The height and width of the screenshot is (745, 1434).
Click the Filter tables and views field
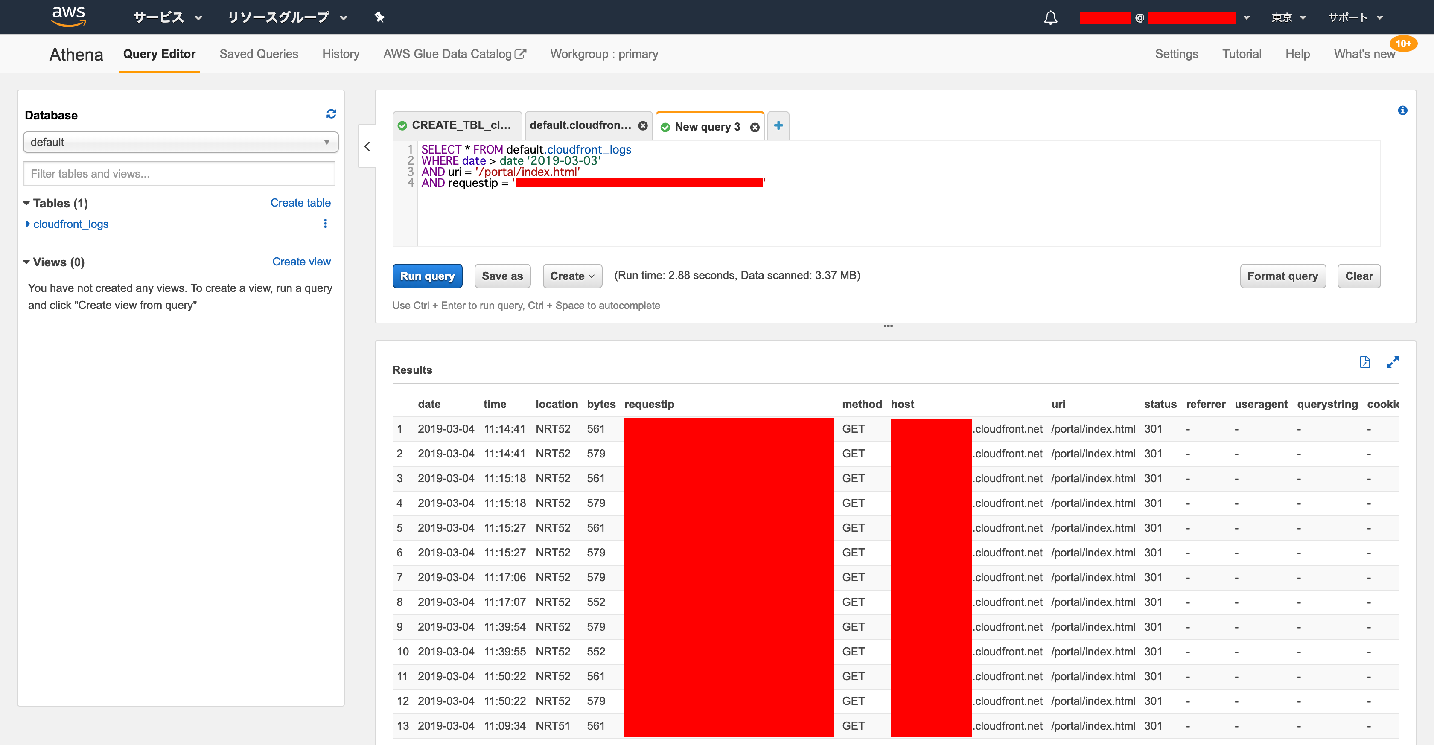(x=179, y=174)
